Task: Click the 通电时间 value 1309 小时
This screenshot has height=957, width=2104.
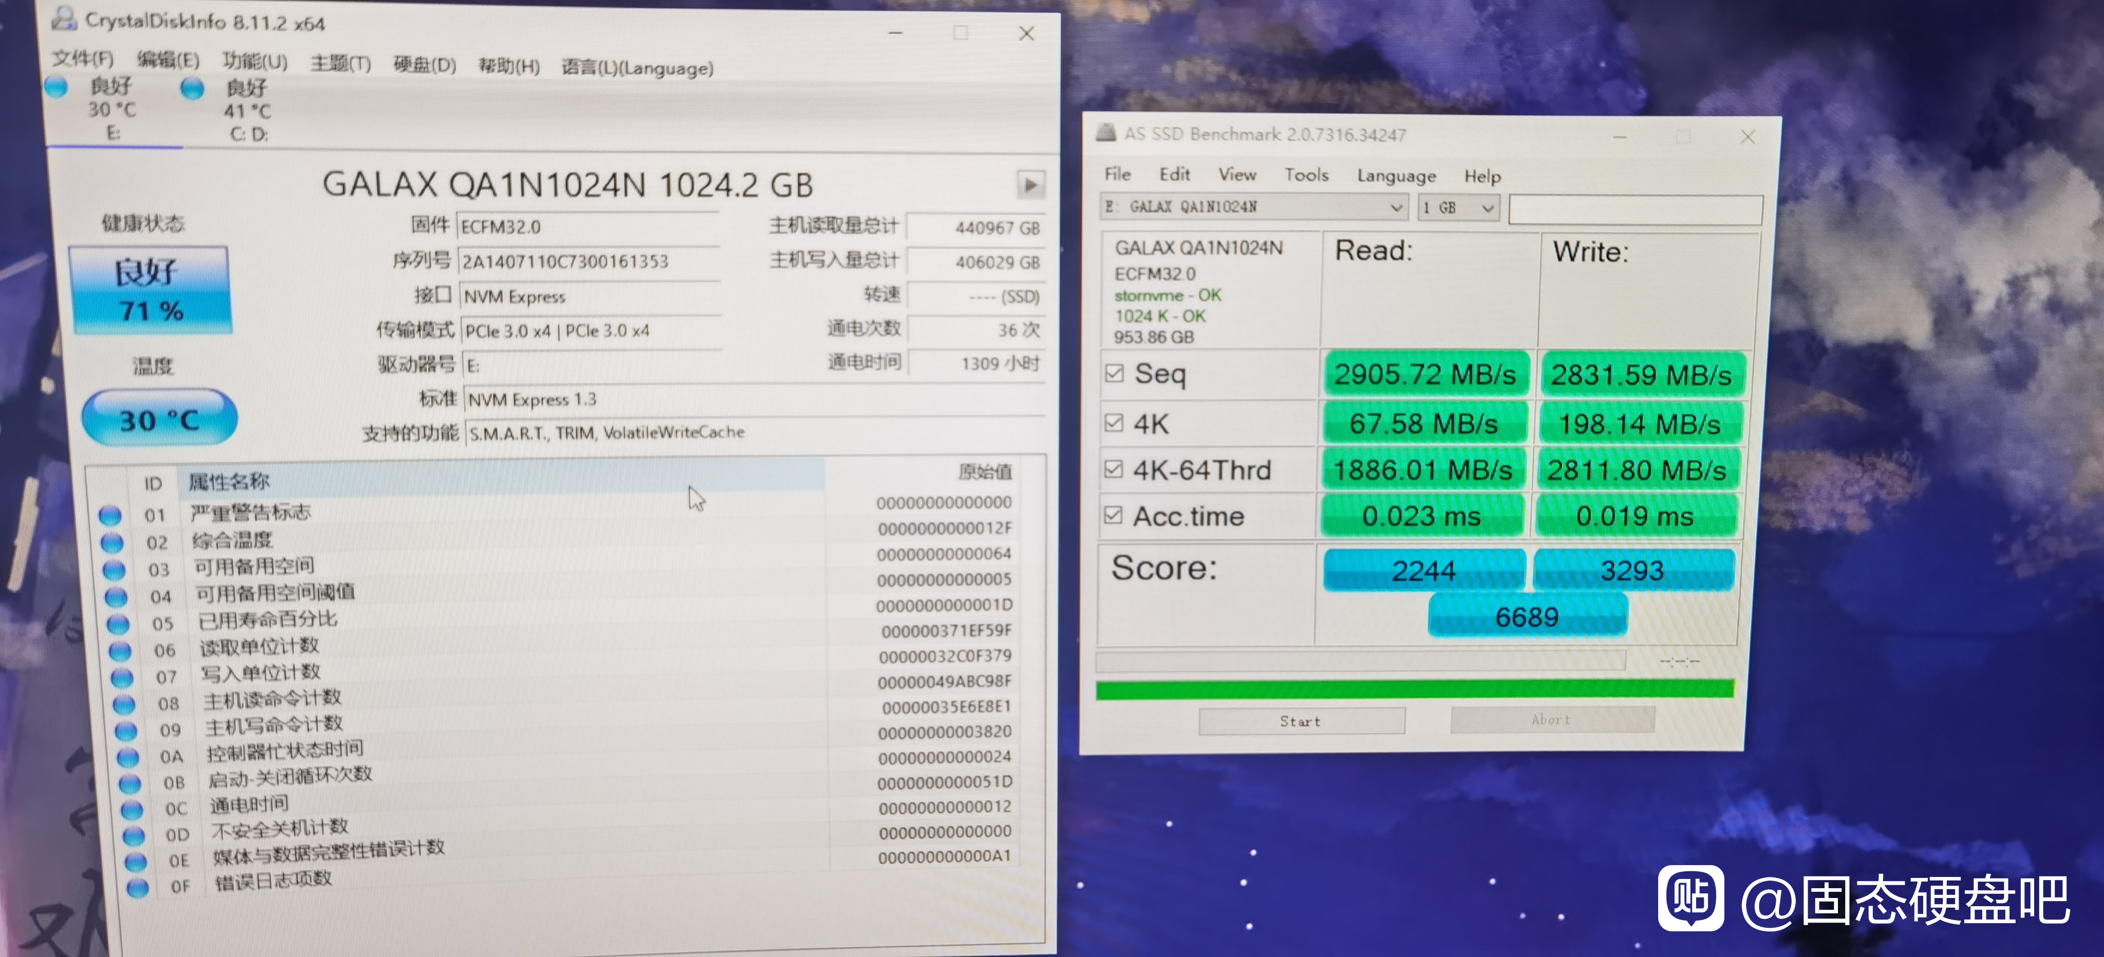Action: 976,362
